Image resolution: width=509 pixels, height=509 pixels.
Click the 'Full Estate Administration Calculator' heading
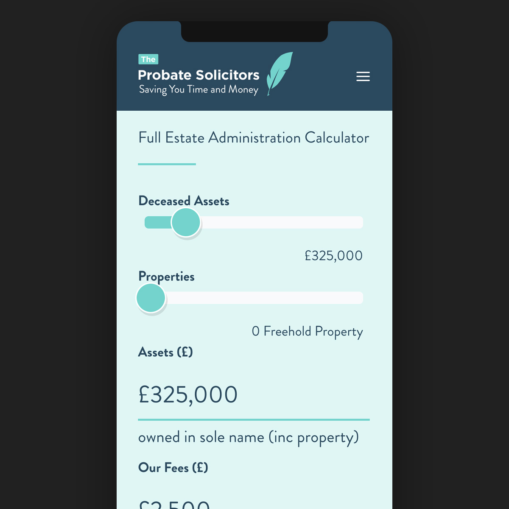click(254, 138)
